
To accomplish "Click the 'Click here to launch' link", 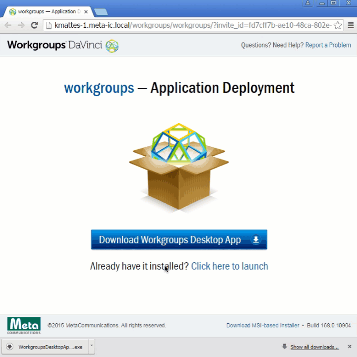I will coord(230,266).
